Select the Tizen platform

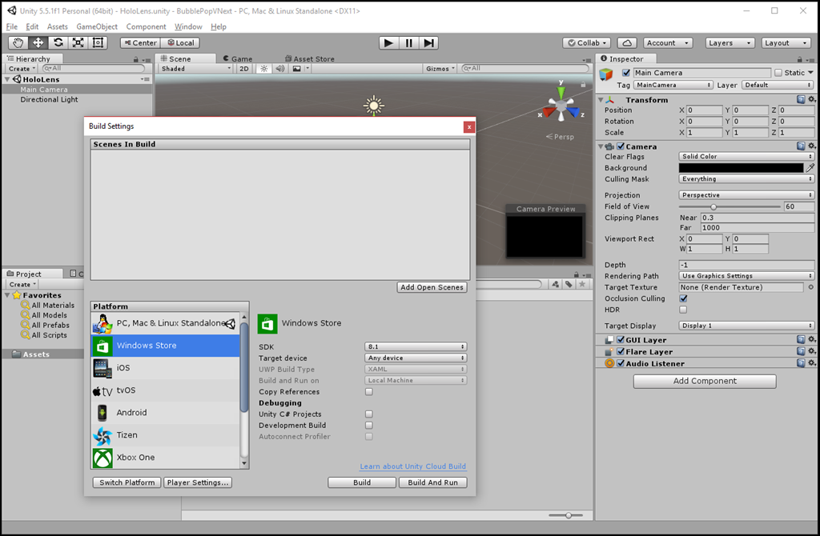pyautogui.click(x=165, y=435)
